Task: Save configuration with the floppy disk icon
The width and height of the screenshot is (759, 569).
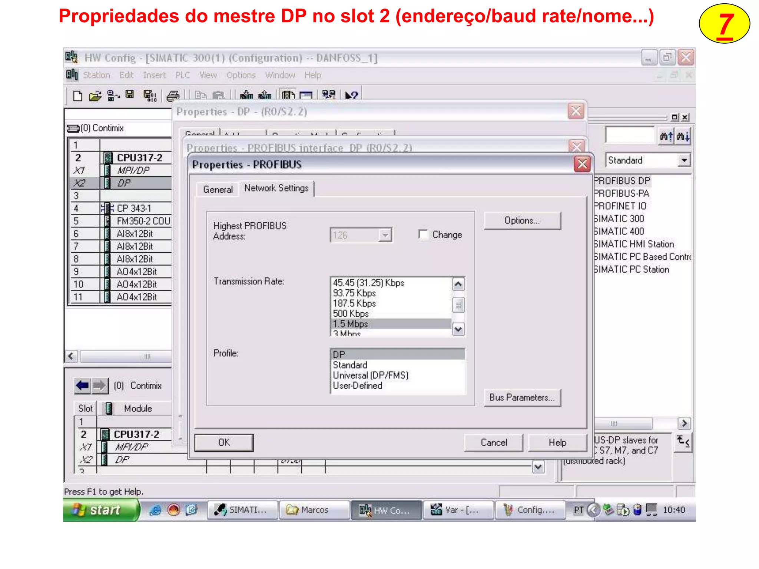Action: click(x=129, y=95)
